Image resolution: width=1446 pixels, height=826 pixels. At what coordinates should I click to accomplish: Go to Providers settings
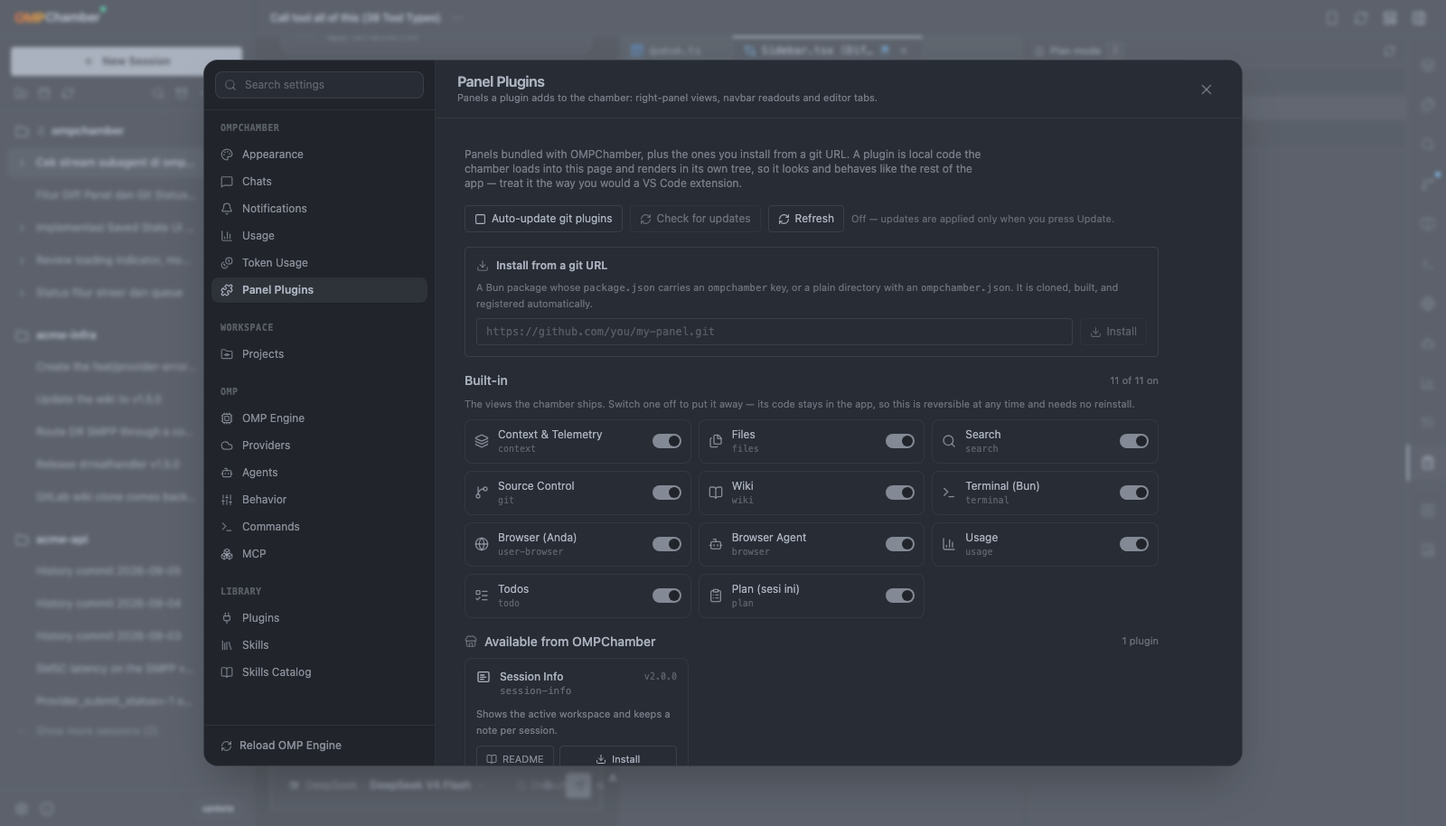tap(319, 446)
